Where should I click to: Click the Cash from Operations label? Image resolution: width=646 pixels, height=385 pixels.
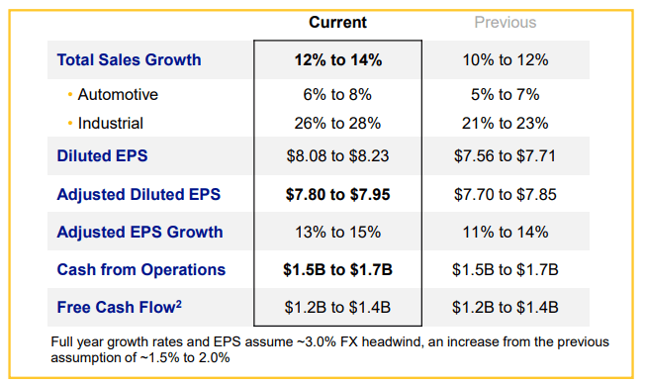(141, 269)
